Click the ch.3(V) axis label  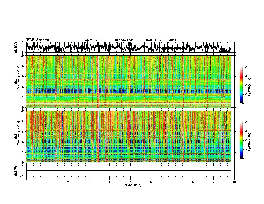pyautogui.click(x=16, y=171)
